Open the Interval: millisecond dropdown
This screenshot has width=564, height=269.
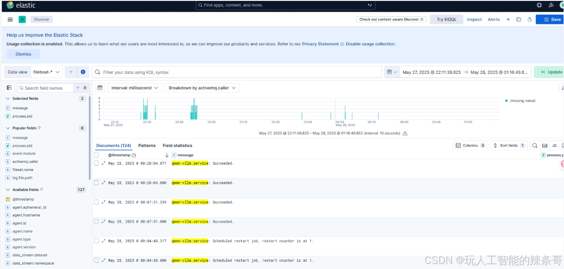135,88
